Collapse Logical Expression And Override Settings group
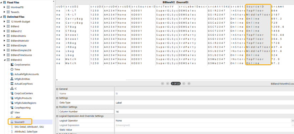The image size is (294, 134). point(57,116)
